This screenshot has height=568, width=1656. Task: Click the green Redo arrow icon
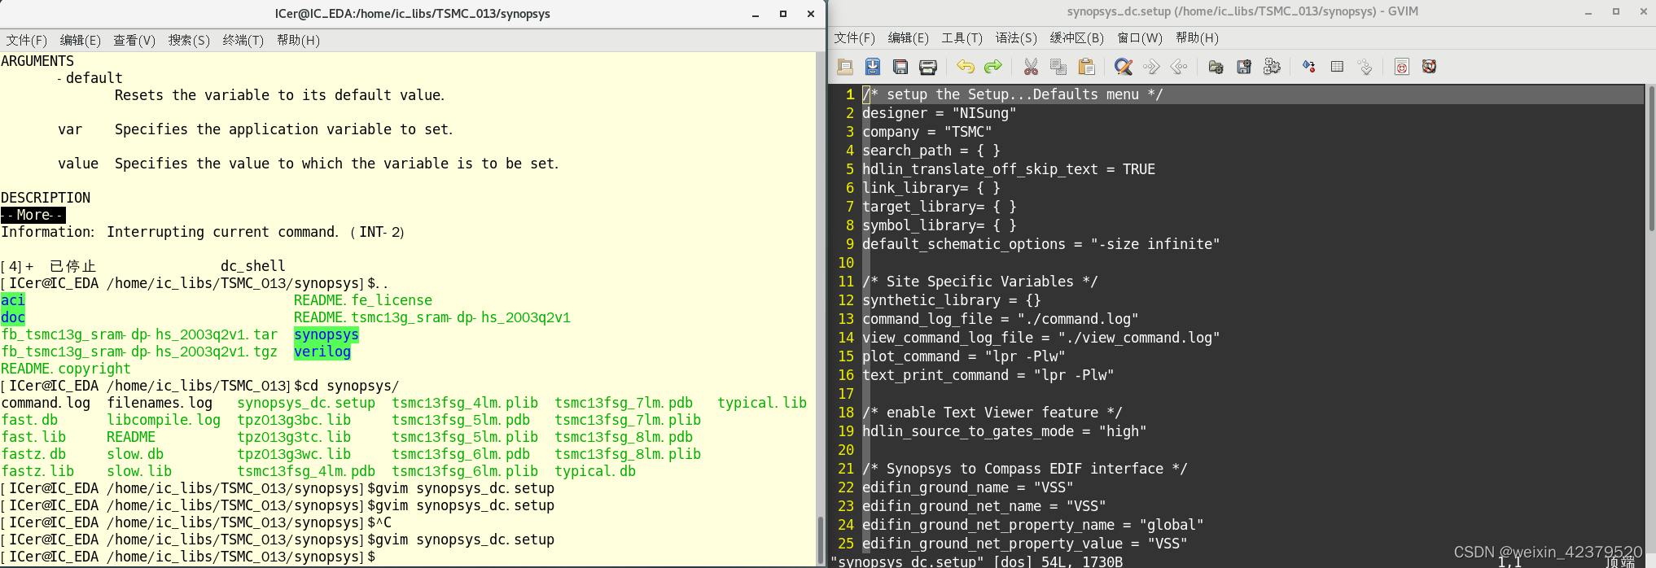tap(993, 67)
